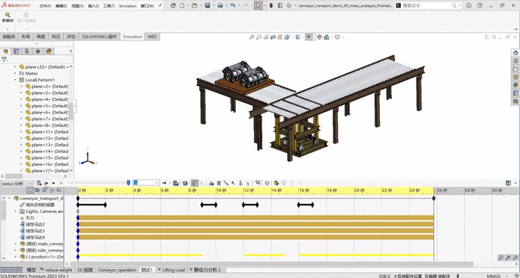Switch to the 装配体 ribbon tab

tap(9, 37)
